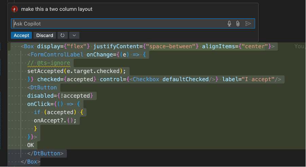Click the OK button text in code
Image resolution: width=306 pixels, height=167 pixels.
tap(31, 145)
